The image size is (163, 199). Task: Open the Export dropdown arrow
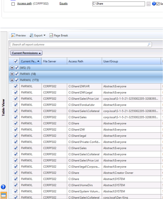click(x=44, y=35)
